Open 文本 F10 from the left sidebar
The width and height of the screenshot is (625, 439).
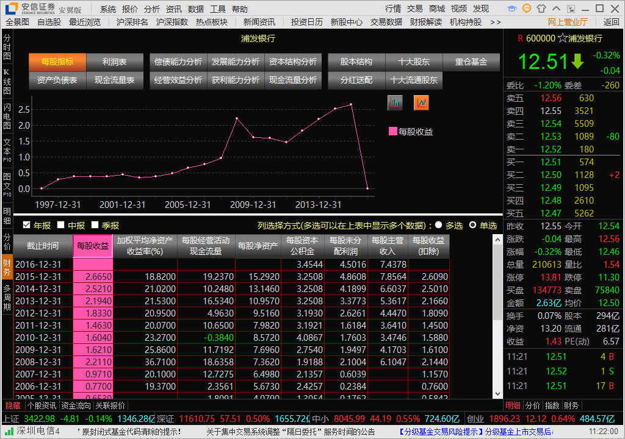click(7, 150)
